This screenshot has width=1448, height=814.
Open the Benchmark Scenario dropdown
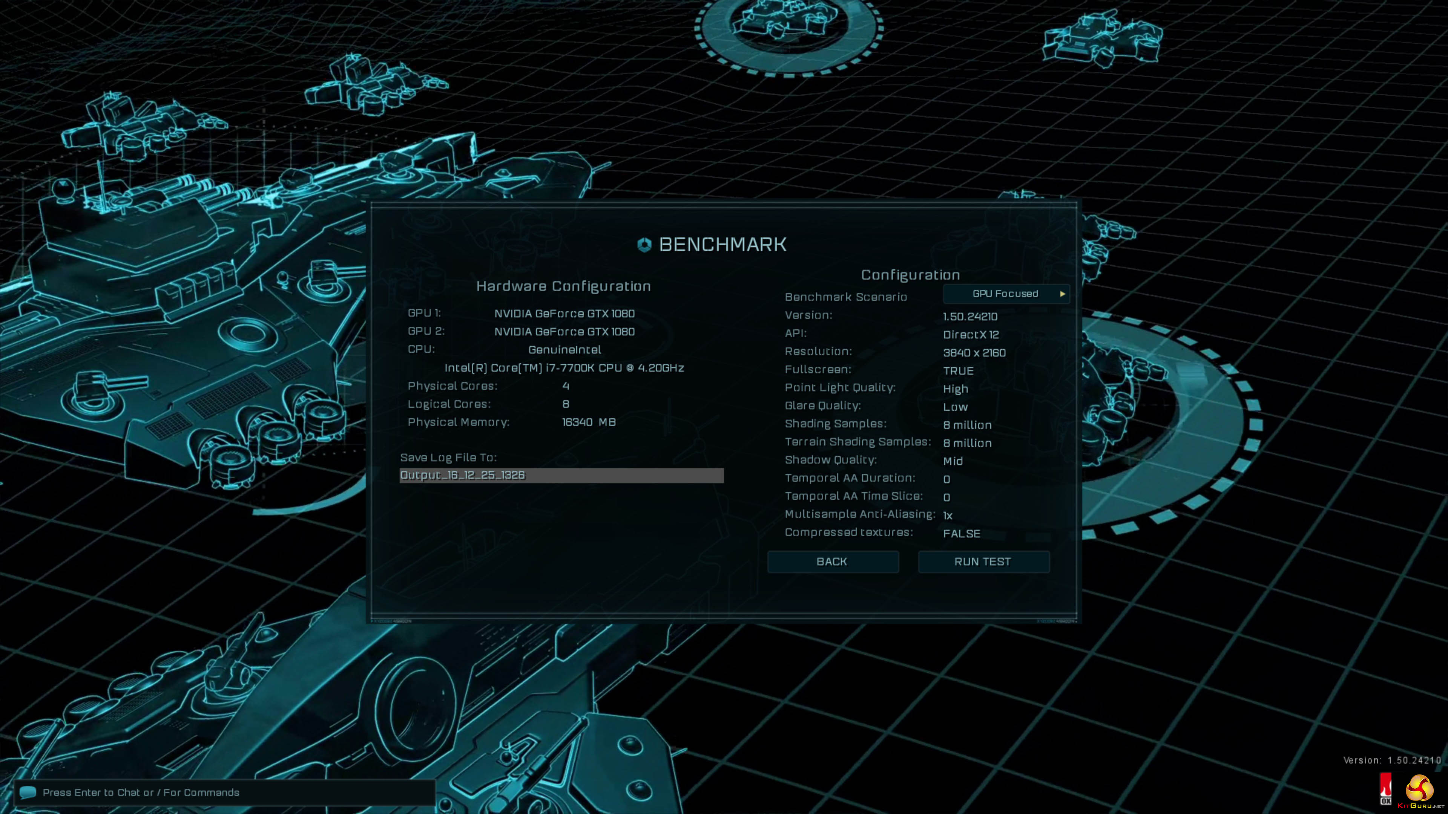(x=1005, y=294)
